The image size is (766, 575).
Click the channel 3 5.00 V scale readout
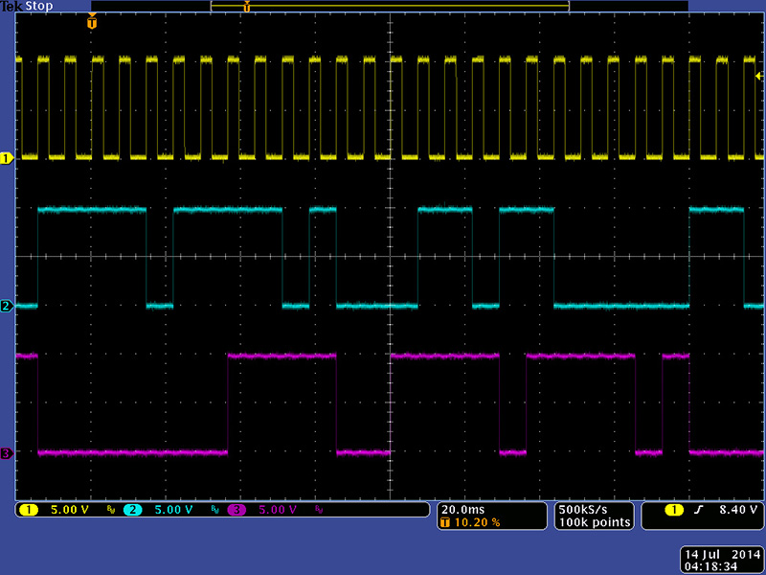(278, 510)
